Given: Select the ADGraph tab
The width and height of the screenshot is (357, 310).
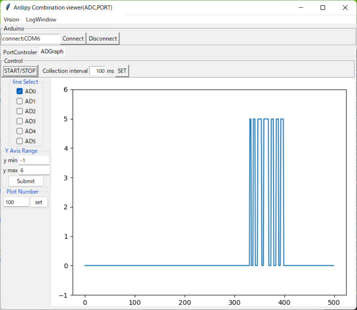Looking at the screenshot, I should (x=52, y=51).
